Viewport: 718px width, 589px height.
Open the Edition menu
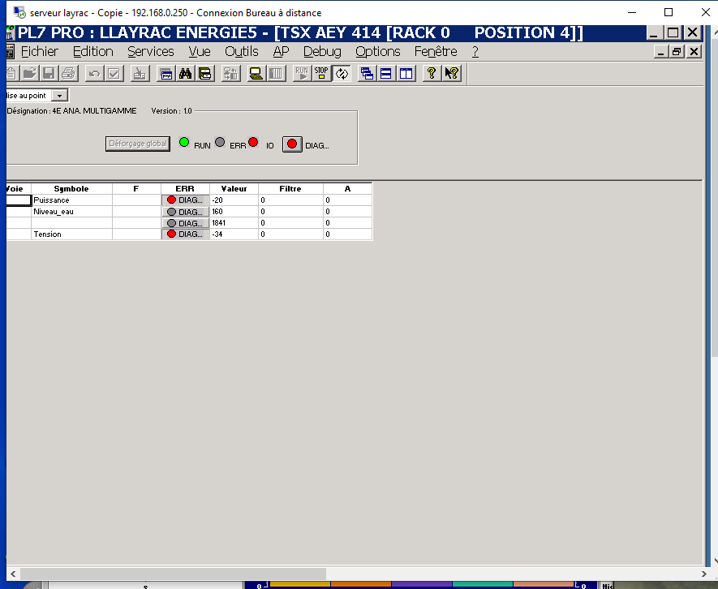coord(93,51)
